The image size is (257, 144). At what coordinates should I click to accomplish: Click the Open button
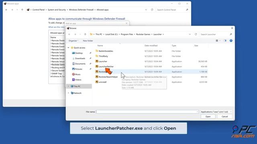208,116
